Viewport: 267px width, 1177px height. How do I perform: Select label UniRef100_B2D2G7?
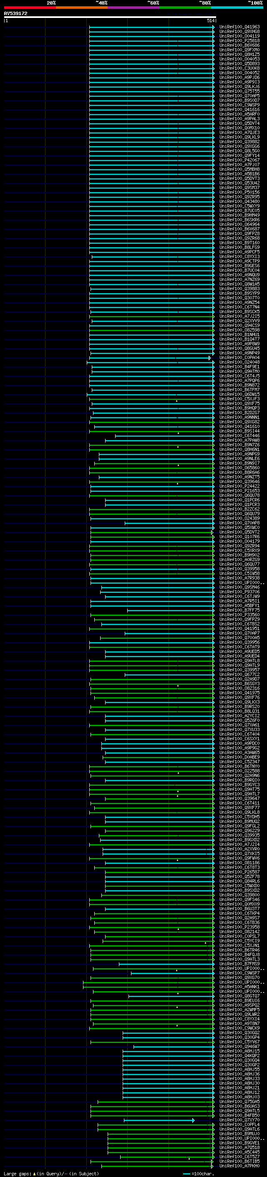coord(239,413)
